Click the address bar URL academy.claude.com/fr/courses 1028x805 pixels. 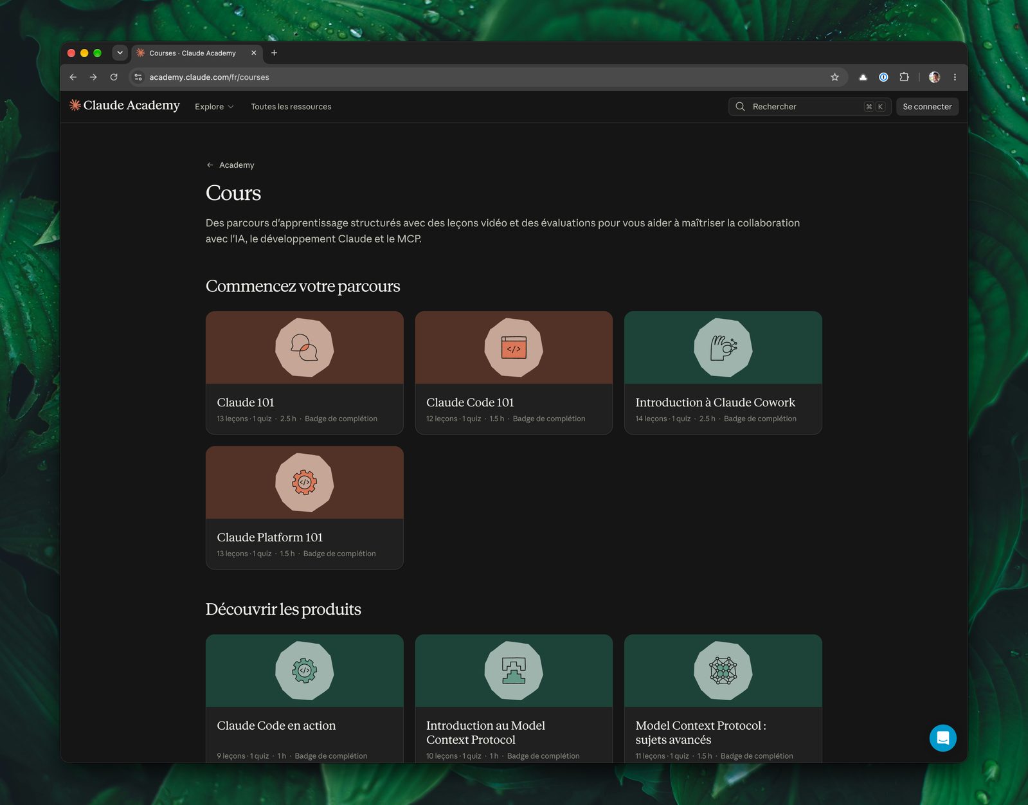[209, 77]
